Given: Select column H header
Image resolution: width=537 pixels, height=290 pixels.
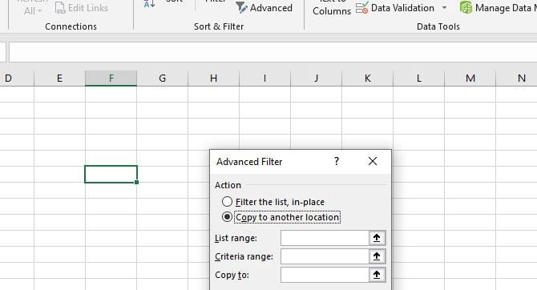Looking at the screenshot, I should [214, 79].
